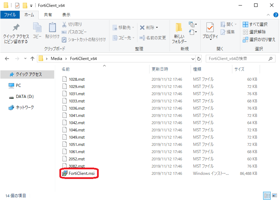Image resolution: width=280 pixels, height=200 pixels.
Task: Sort by 更新日時 column header
Action: click(160, 69)
